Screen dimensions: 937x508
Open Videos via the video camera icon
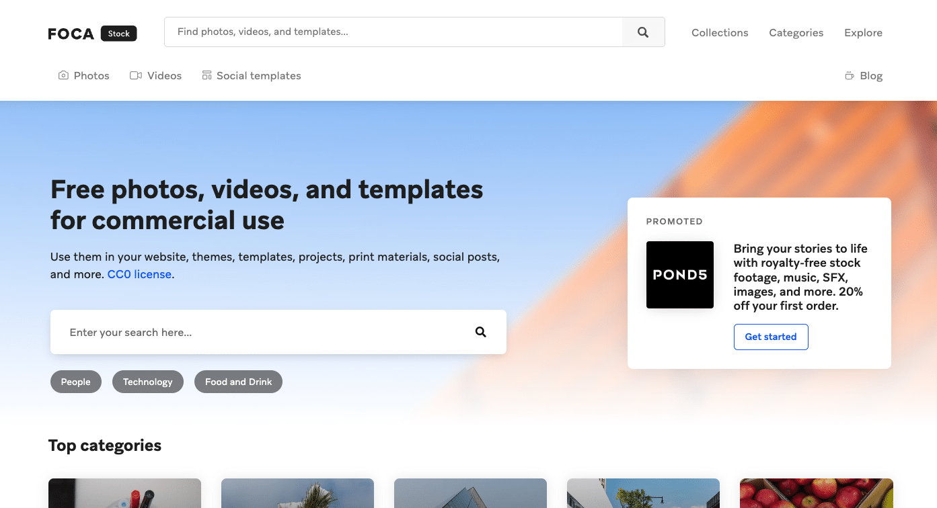(x=136, y=76)
